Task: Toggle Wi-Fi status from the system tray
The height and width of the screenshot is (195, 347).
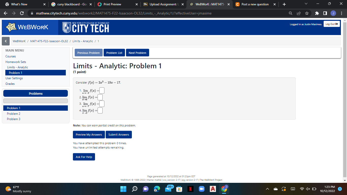Action: (x=302, y=189)
